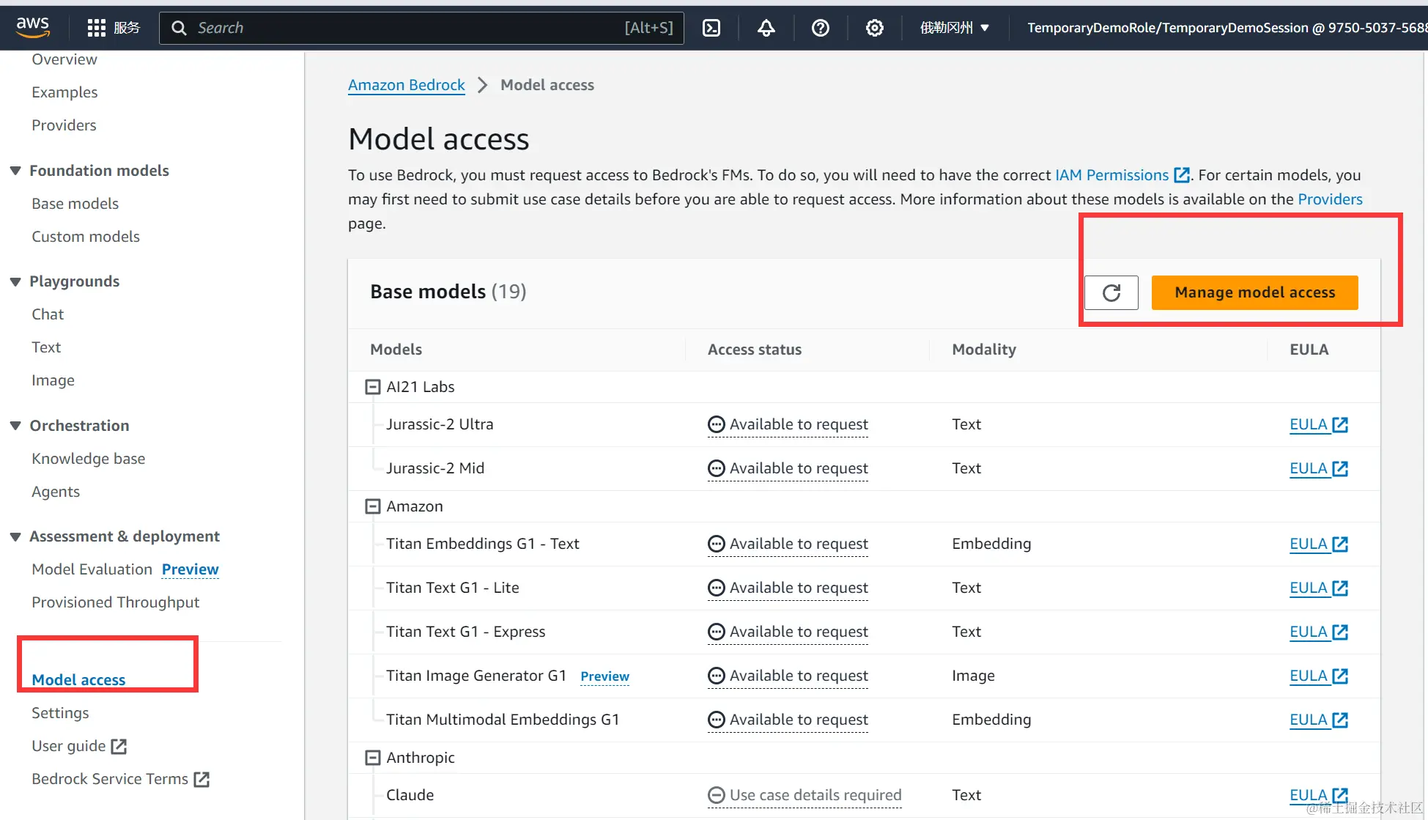Viewport: 1428px width, 820px height.
Task: Open the notifications bell icon
Action: tap(766, 28)
